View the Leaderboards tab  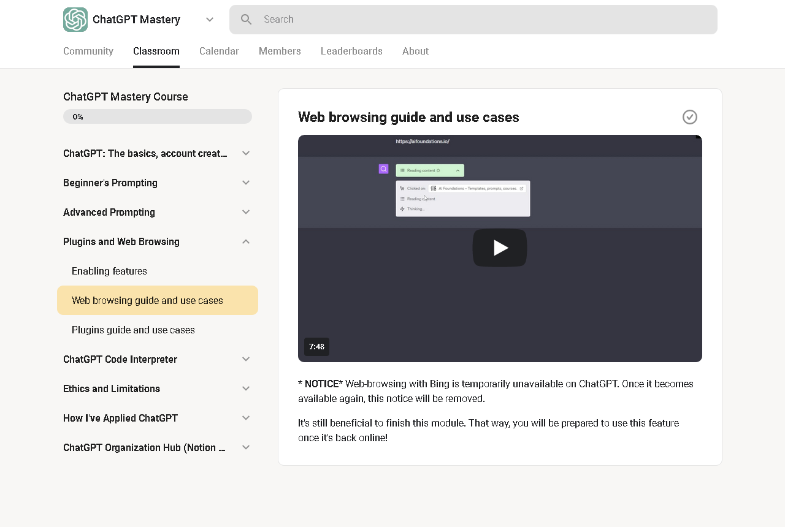coord(351,51)
